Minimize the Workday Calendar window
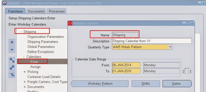The width and height of the screenshot is (206, 92). 184,24
